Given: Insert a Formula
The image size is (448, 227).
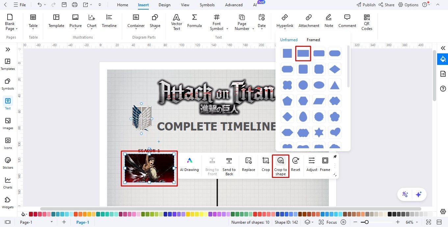Looking at the screenshot, I should (195, 21).
